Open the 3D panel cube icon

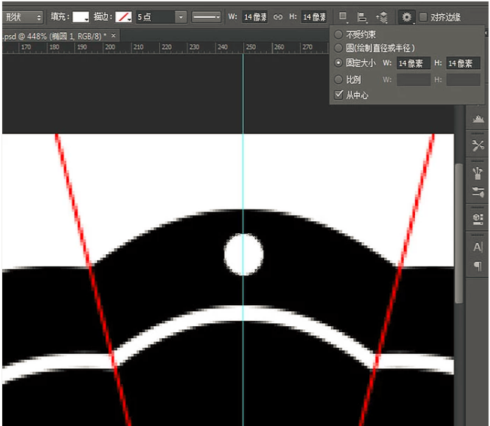478,218
